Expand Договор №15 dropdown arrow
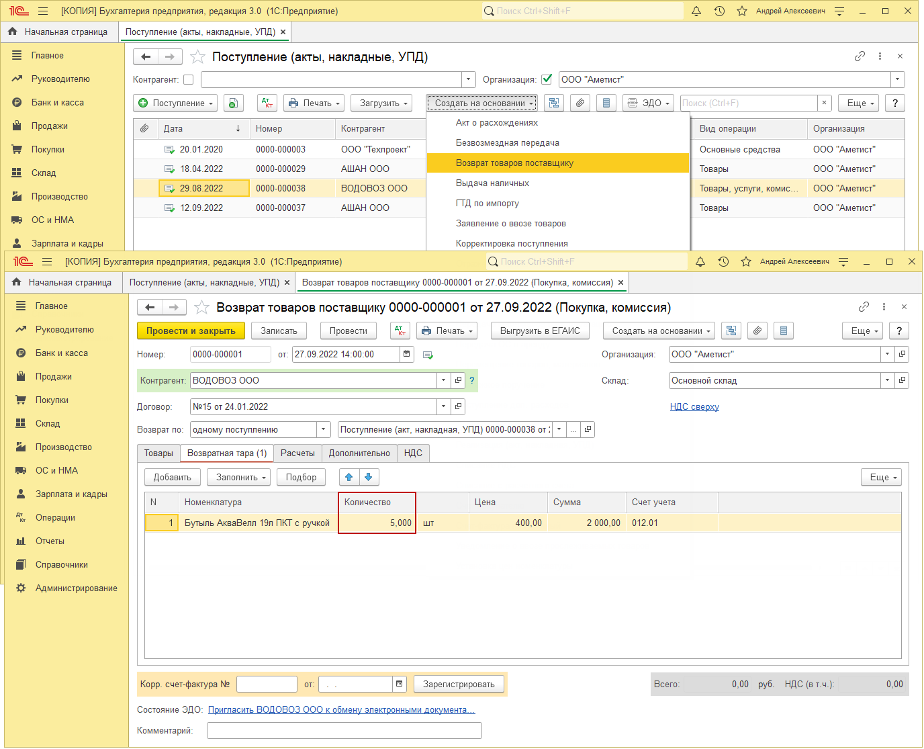 [443, 406]
